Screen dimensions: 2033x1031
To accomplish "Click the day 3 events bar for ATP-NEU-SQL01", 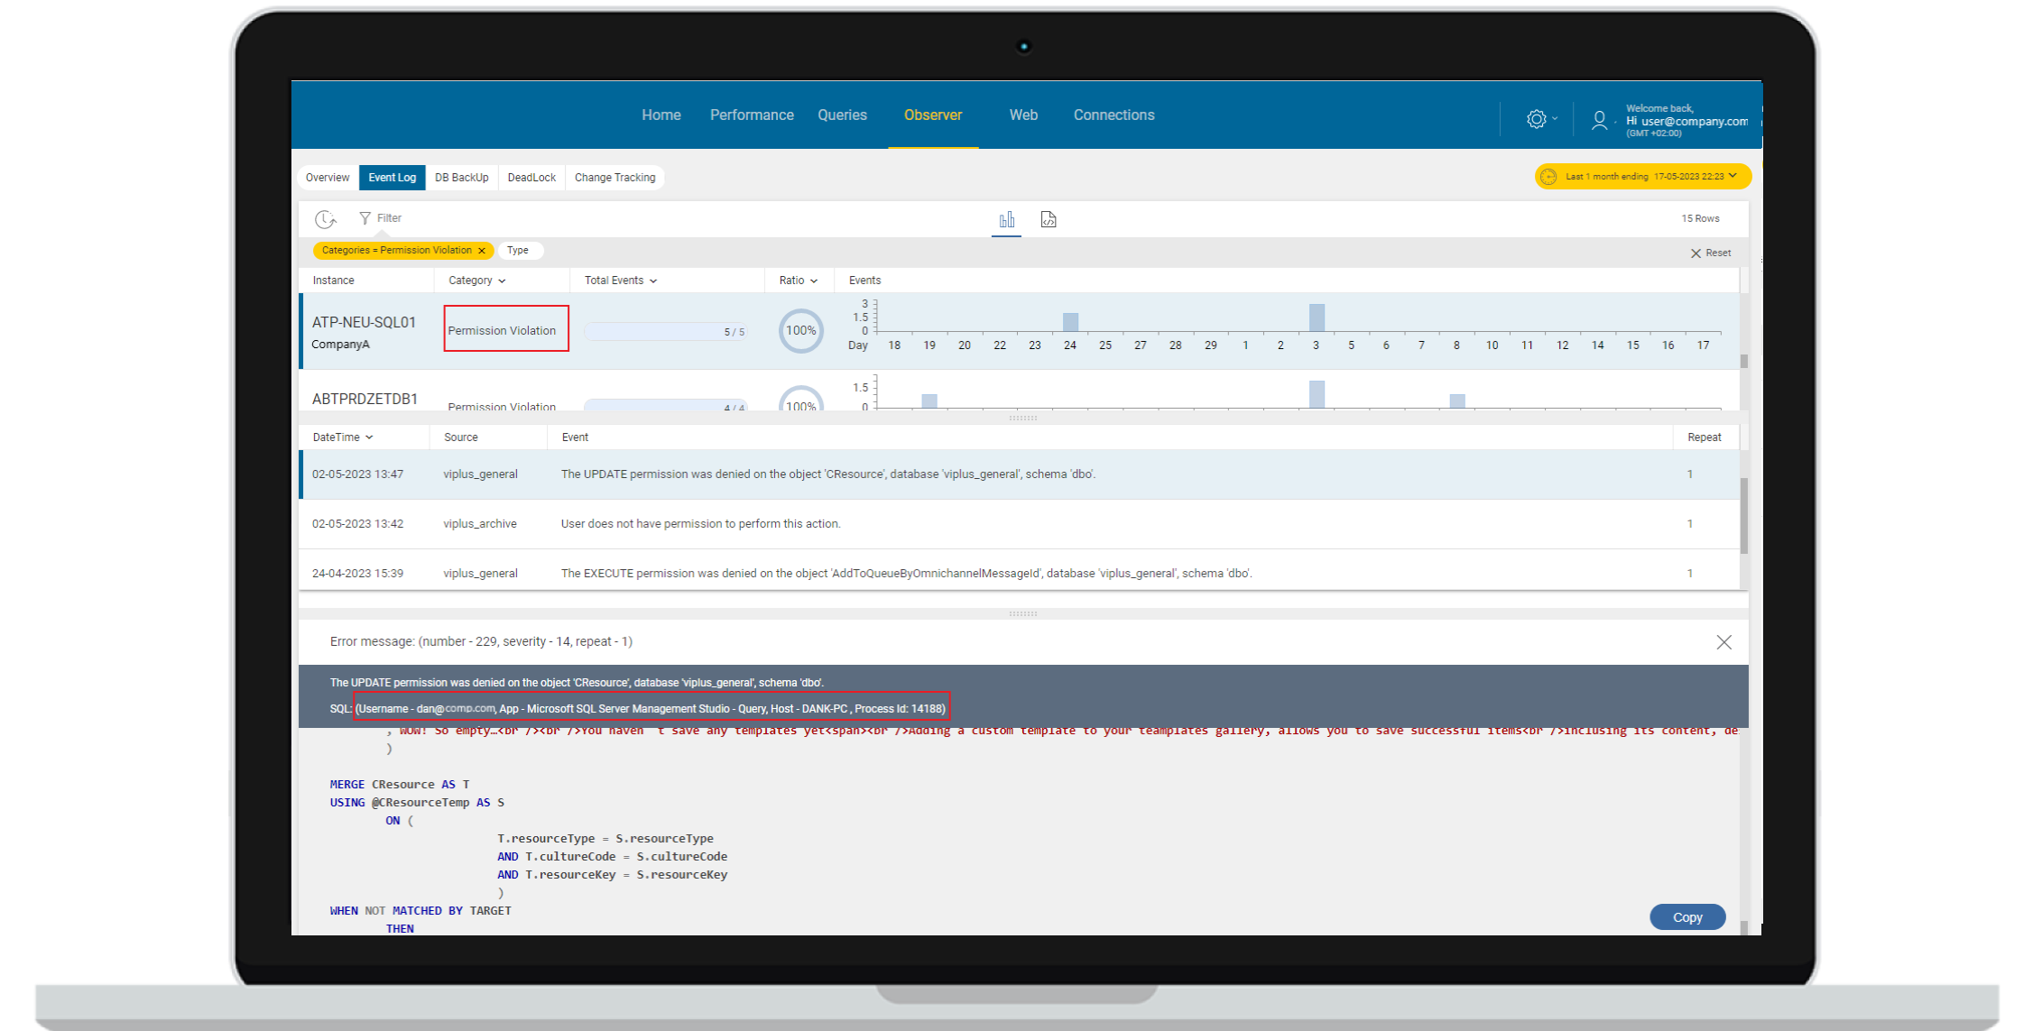I will [x=1317, y=318].
